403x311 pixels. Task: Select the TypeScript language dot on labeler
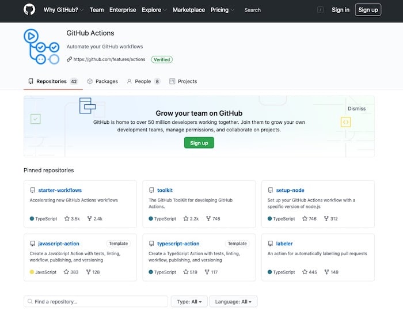[x=269, y=272]
